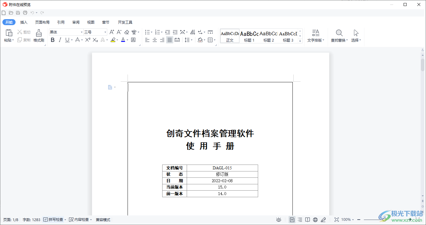
Task: Click the subscript X₂ button
Action: pyautogui.click(x=95, y=40)
